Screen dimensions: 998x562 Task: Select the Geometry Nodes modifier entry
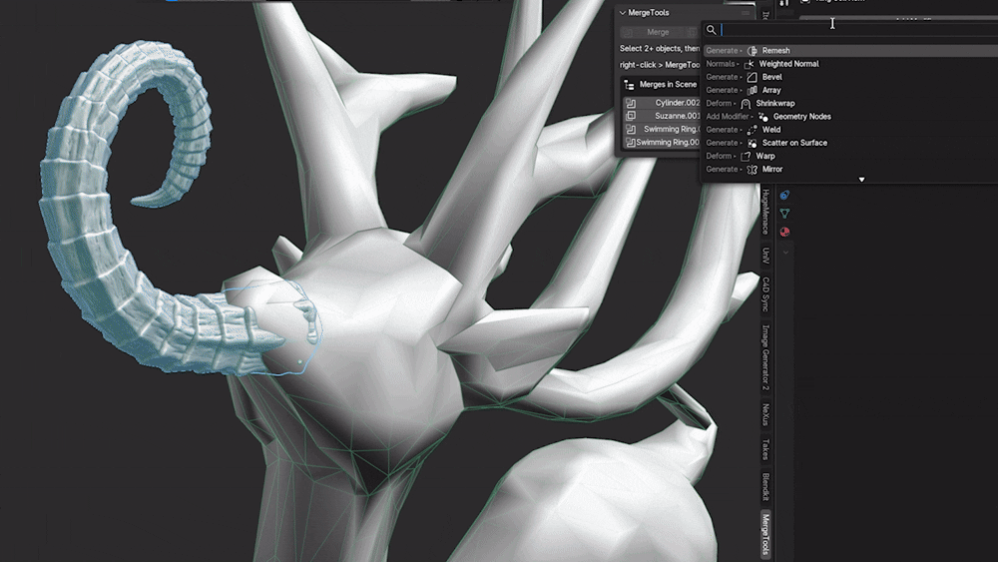[x=850, y=117]
